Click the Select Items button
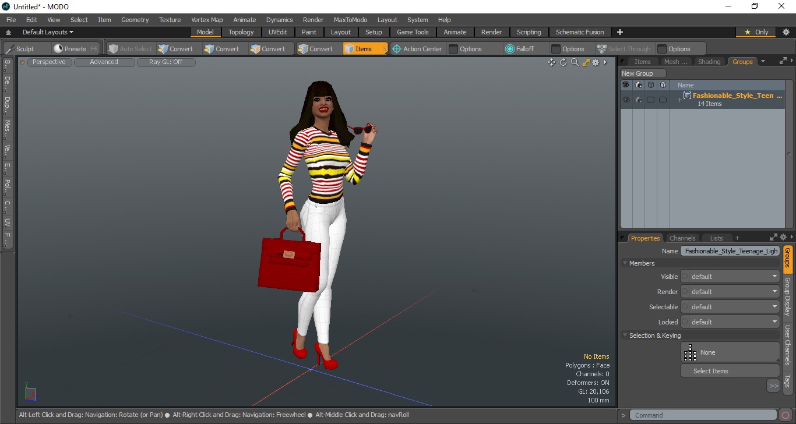796x424 pixels. pos(730,371)
